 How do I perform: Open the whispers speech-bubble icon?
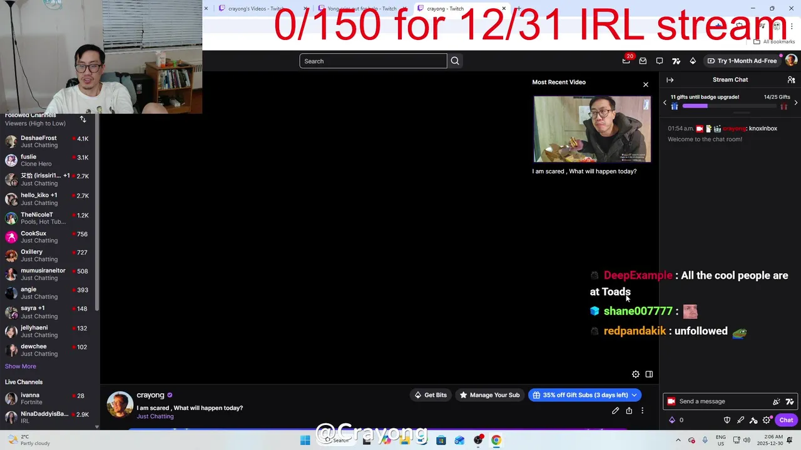pyautogui.click(x=660, y=61)
